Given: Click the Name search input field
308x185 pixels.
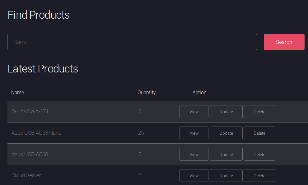Looking at the screenshot, I should (132, 42).
